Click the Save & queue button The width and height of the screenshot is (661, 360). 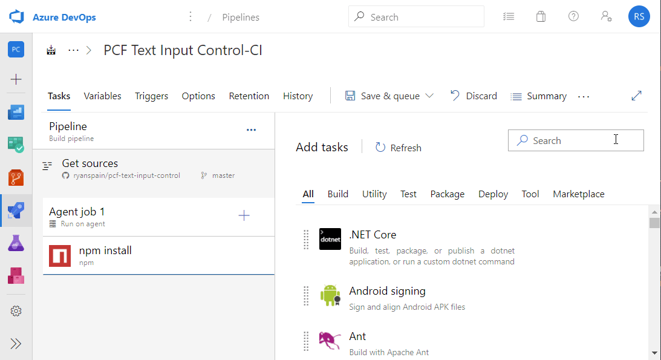click(x=383, y=96)
